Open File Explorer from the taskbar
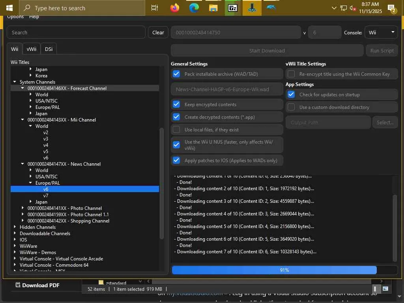 click(213, 8)
